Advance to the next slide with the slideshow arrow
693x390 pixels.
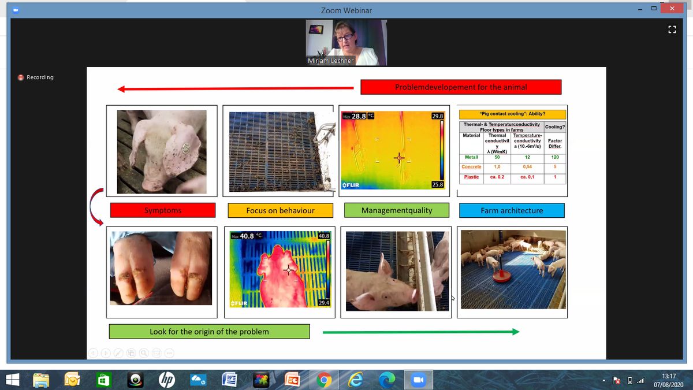[106, 353]
